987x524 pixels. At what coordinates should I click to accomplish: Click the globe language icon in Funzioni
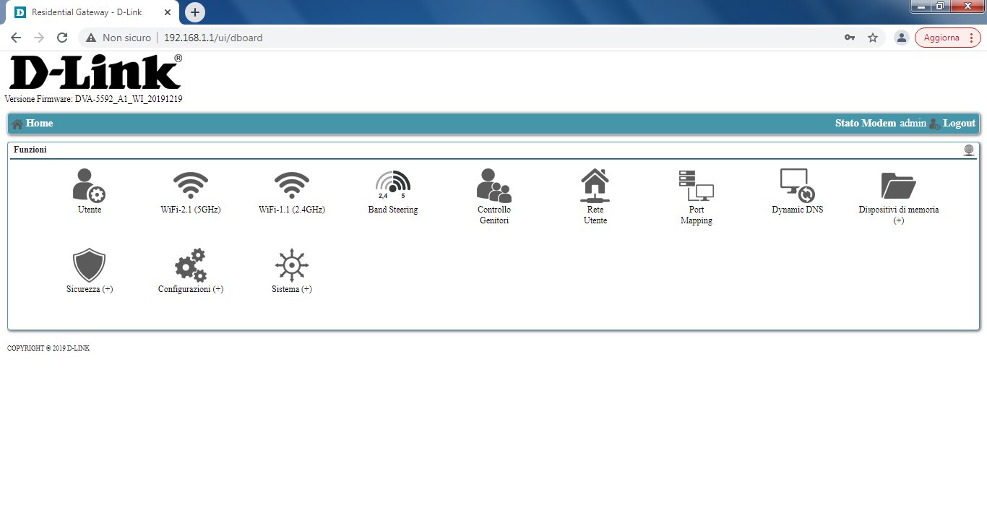click(969, 150)
